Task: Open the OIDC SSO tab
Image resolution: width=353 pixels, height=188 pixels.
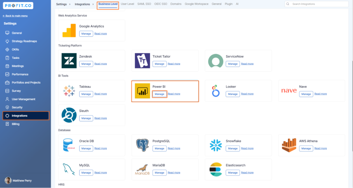Action: 161,4
